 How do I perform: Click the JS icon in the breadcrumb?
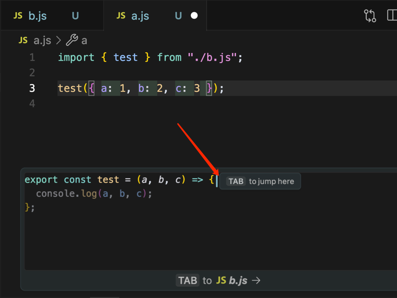23,40
